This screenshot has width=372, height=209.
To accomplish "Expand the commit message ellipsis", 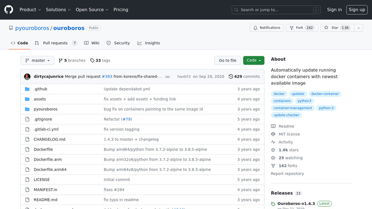I will coord(167,77).
